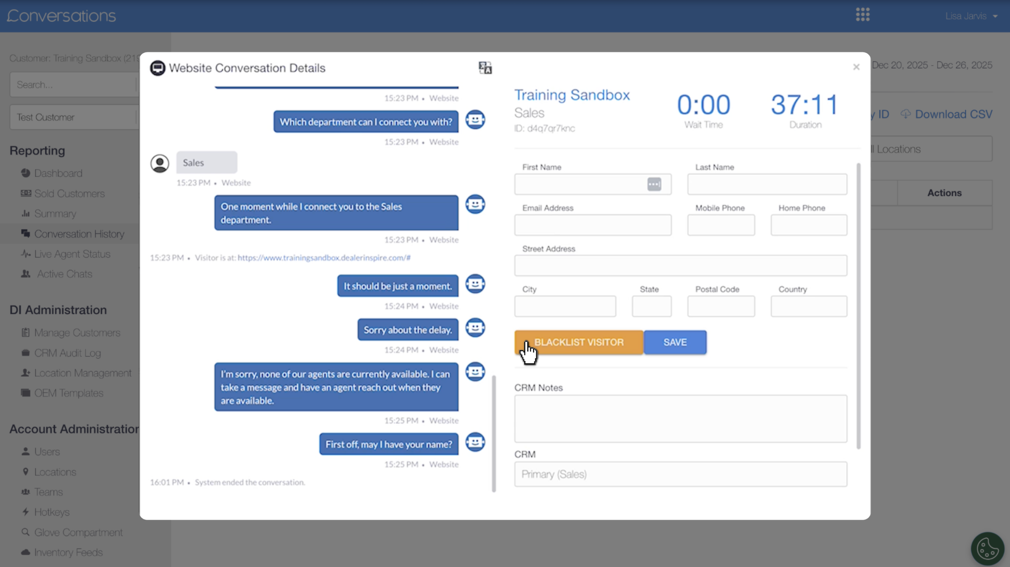Click the sidebar Search box
The image size is (1010, 567).
[x=74, y=85]
